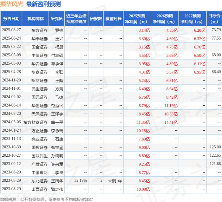Click 东方证券 institution cell
The height and width of the screenshot is (202, 222).
[x=40, y=30]
